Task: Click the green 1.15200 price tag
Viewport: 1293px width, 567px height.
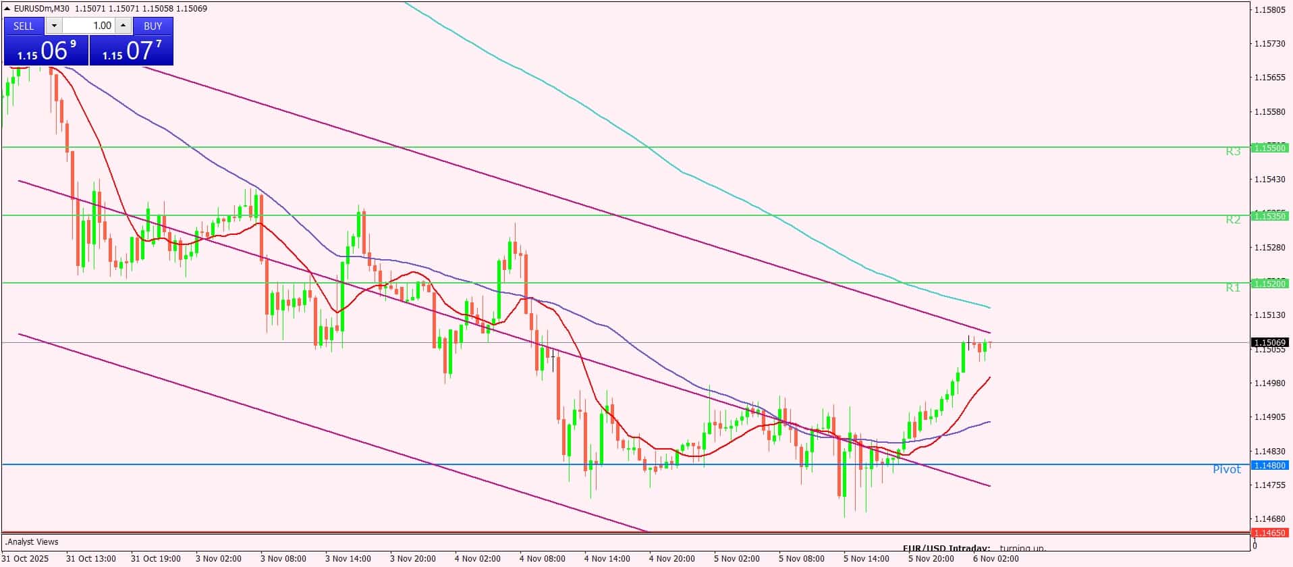Action: [1269, 283]
